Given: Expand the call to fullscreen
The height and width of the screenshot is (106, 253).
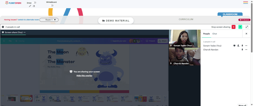Looking at the screenshot, I should pyautogui.click(x=247, y=27).
